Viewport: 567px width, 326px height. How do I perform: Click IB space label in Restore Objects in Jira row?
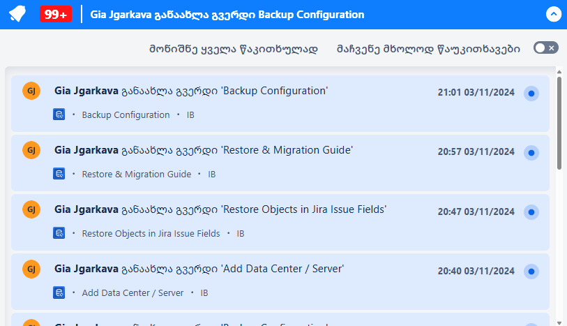[x=241, y=233]
